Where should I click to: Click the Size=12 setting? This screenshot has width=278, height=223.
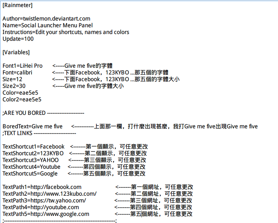click(x=12, y=79)
